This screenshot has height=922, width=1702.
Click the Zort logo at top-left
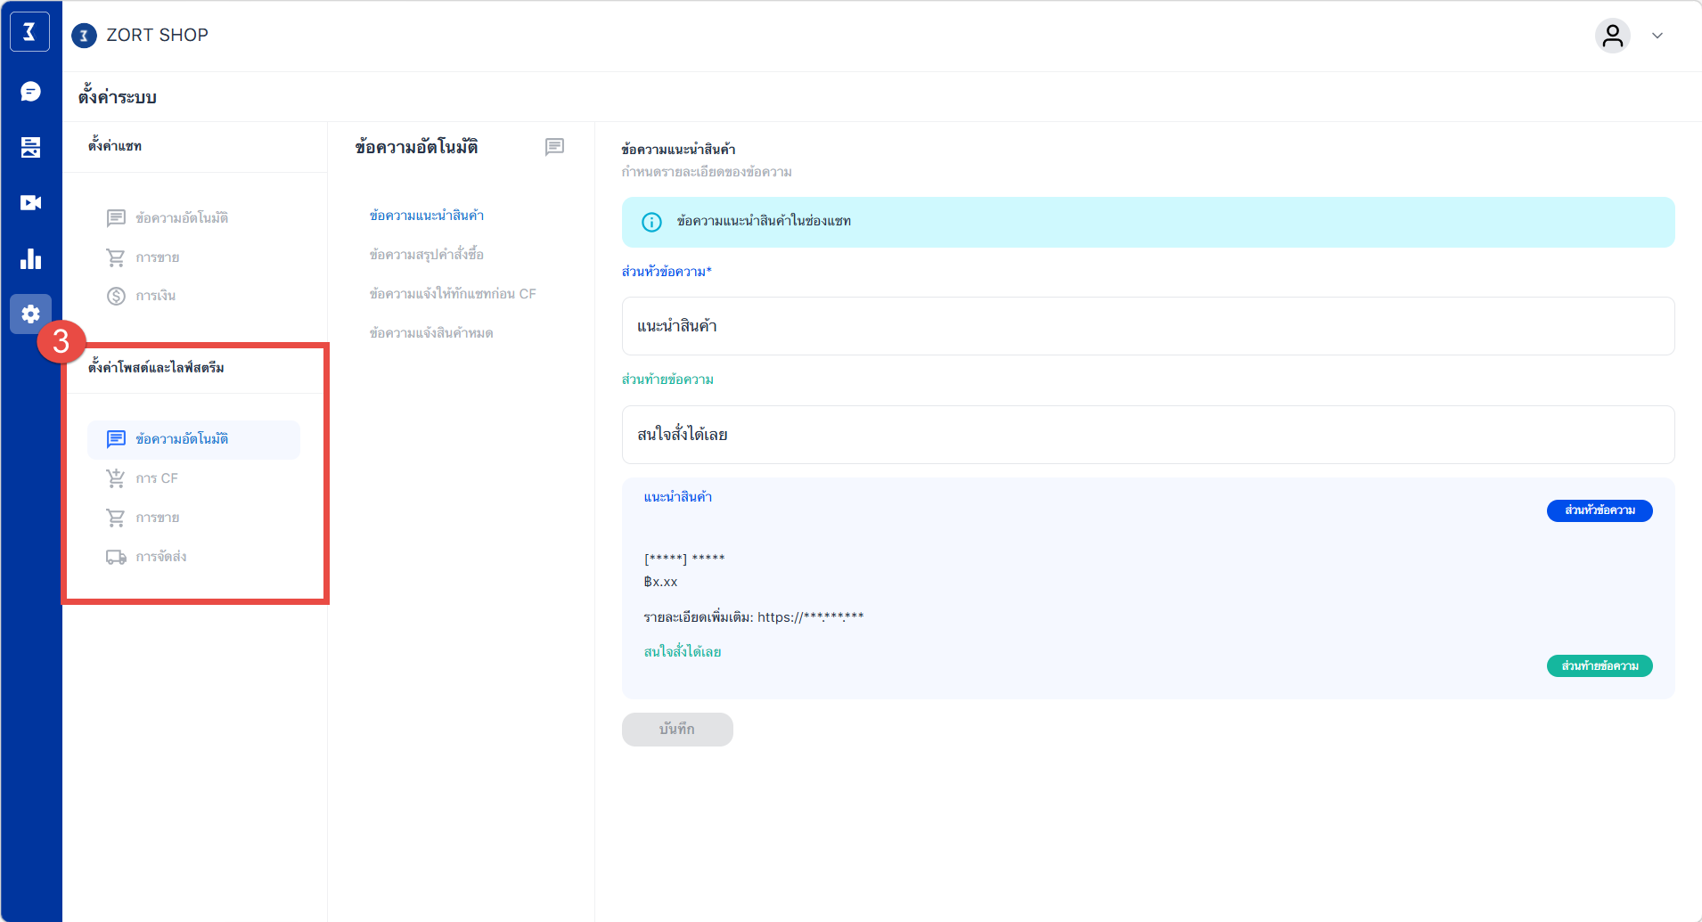(x=29, y=33)
